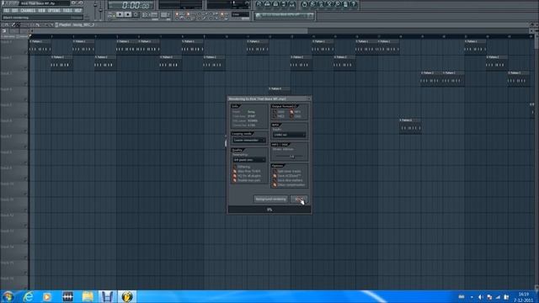Click first icon of second top toolbar group
Screen dimensions: 539x303
pos(304,4)
